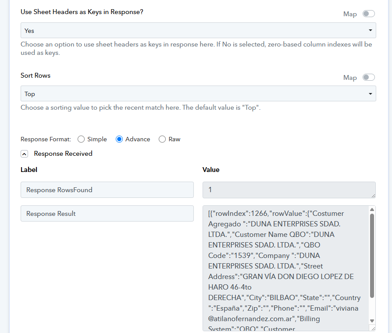
Task: Collapse the Response Received section chevron
Action: [x=25, y=154]
